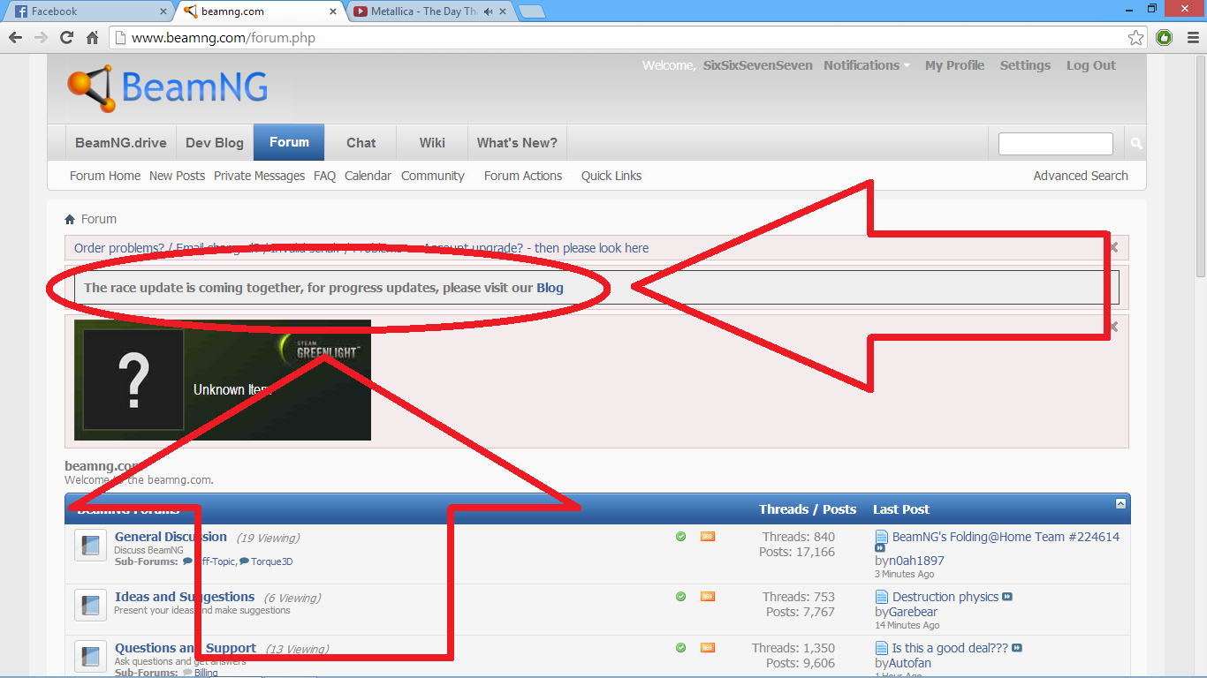Click Questions and Support forum status icon
This screenshot has width=1207, height=678.
tap(90, 657)
